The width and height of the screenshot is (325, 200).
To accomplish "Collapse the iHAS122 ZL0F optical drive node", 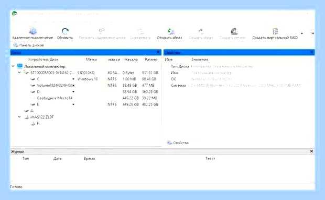I will click(x=19, y=117).
